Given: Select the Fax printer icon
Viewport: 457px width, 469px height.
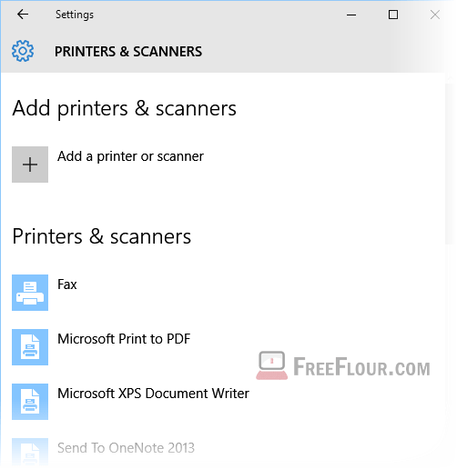Looking at the screenshot, I should click(30, 293).
